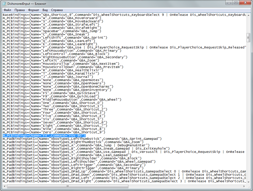Click the LeftShift GBA_Sprint line
Screen dimensions: 253x191
[55, 37]
